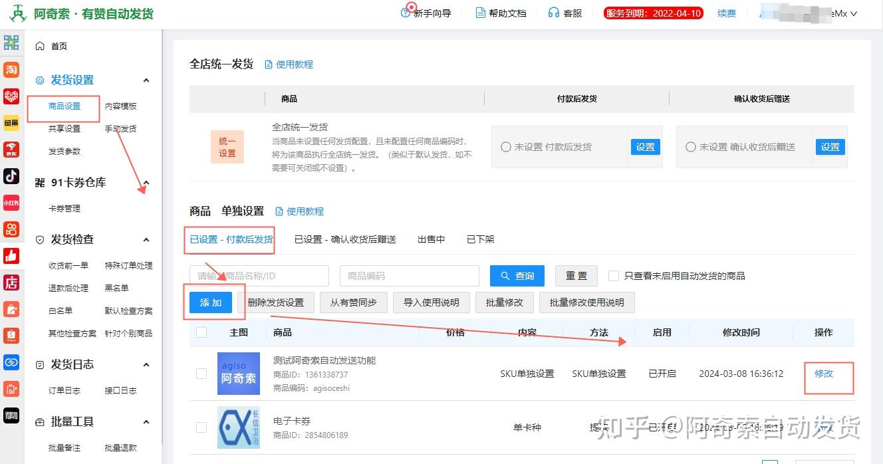Click 设置 for 付款后发货 unified delivery
Viewport: 883px width, 464px height.
pos(645,147)
